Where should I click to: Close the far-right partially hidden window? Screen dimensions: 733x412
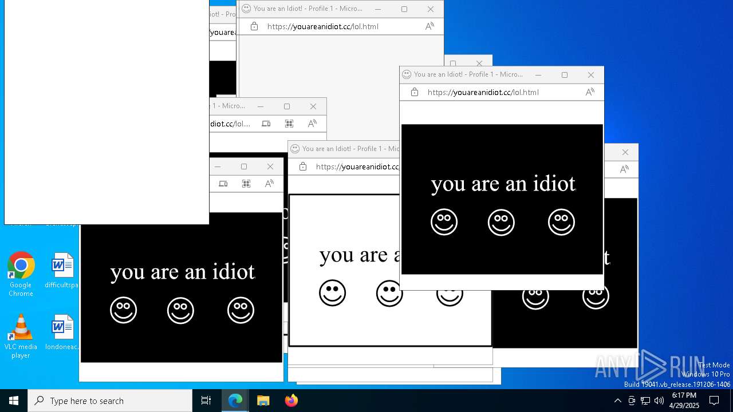click(x=625, y=152)
